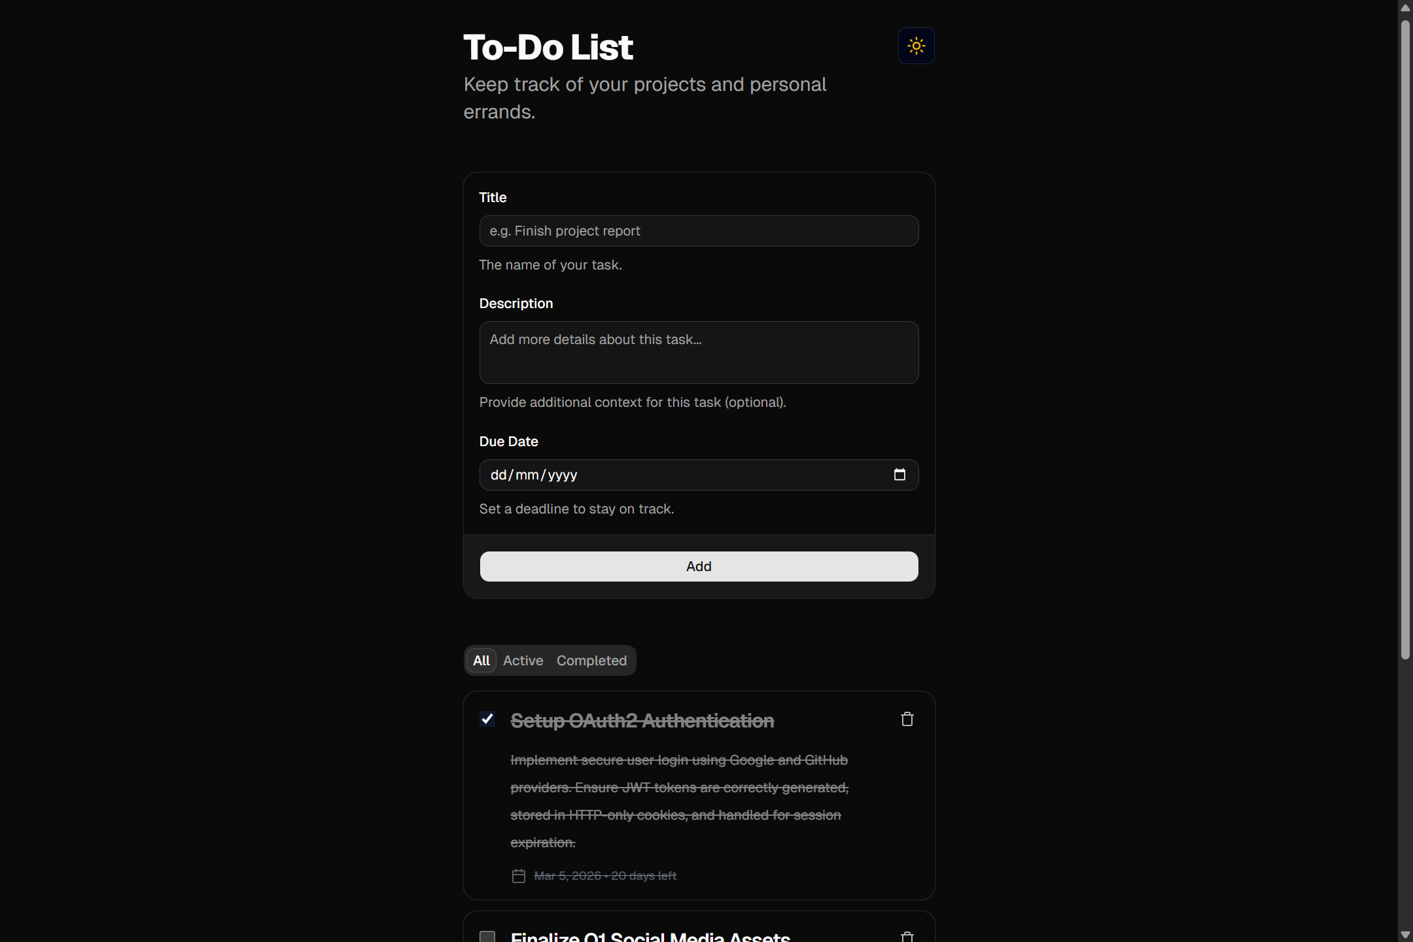Open the due date calendar picker

[x=899, y=474]
